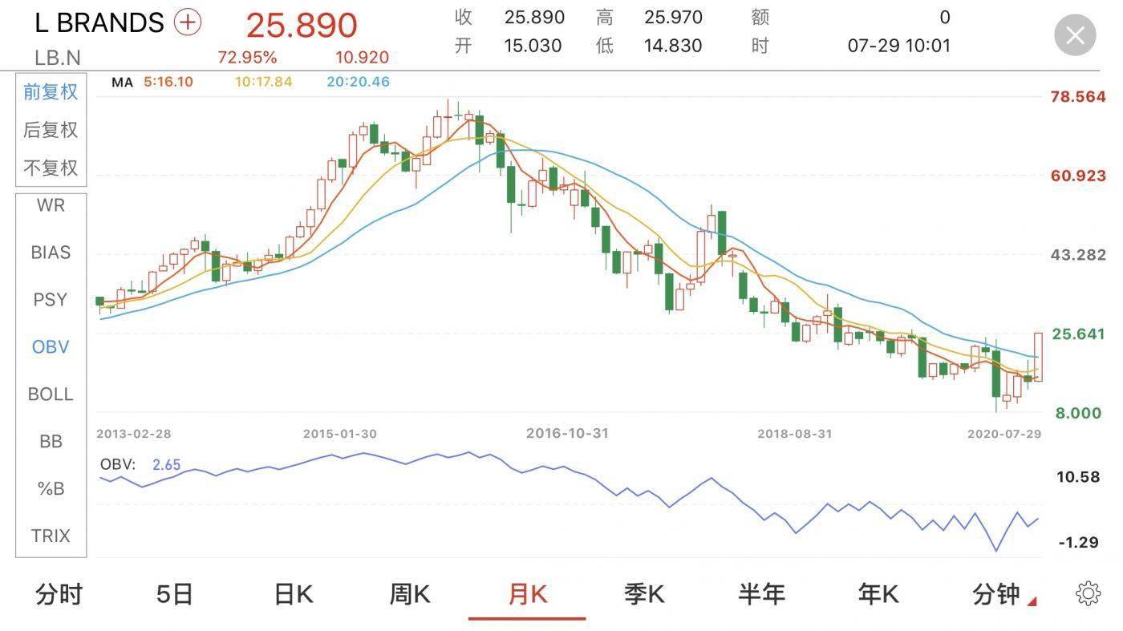
Task: Switch to 半年 half-year tab
Action: (x=761, y=594)
